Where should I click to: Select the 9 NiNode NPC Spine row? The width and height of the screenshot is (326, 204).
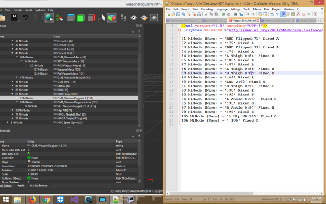69,122
